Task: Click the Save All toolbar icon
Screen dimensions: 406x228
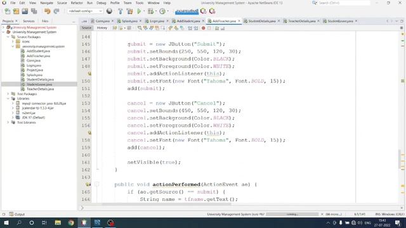Action: tap(34, 11)
